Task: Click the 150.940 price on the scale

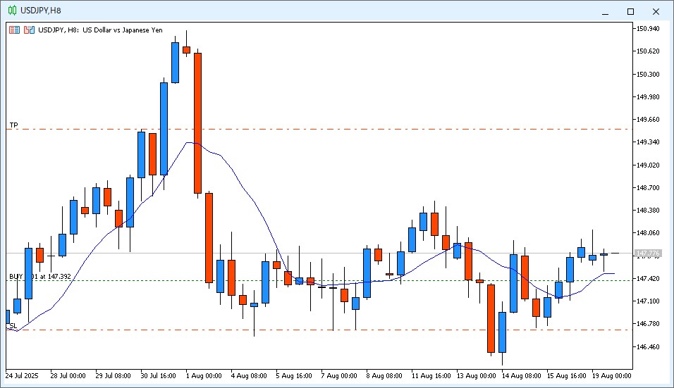Action: [x=648, y=29]
